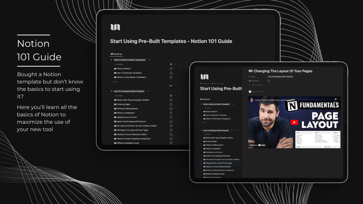Click the channel avatar in video header
The width and height of the screenshot is (363, 204).
(252, 100)
